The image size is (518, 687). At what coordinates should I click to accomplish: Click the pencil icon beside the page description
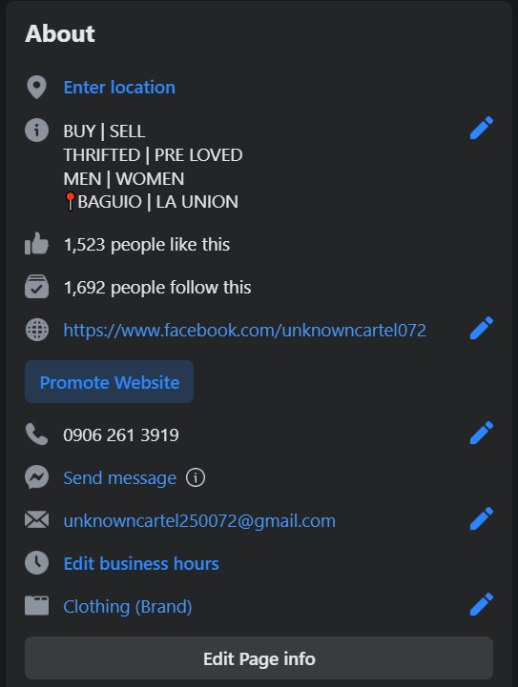[482, 128]
